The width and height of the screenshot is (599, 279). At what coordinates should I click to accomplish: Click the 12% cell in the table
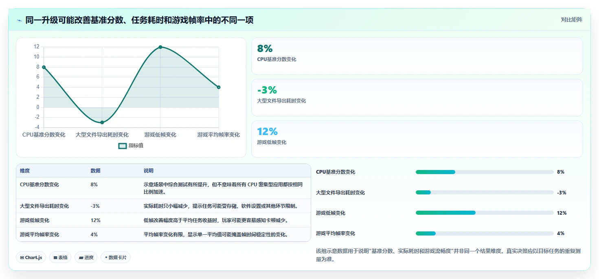95,220
